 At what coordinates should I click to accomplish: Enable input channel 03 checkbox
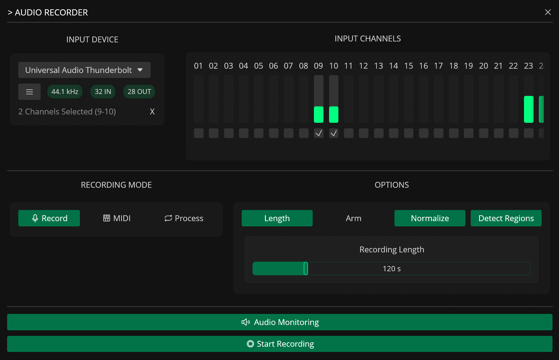point(229,133)
